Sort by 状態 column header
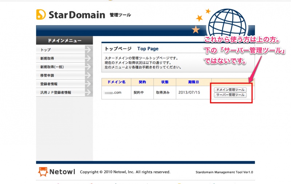 pos(165,82)
